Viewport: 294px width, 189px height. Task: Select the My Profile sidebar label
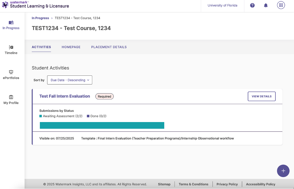click(x=11, y=103)
